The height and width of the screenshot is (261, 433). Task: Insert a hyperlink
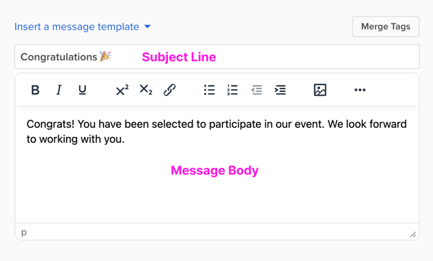[x=169, y=90]
